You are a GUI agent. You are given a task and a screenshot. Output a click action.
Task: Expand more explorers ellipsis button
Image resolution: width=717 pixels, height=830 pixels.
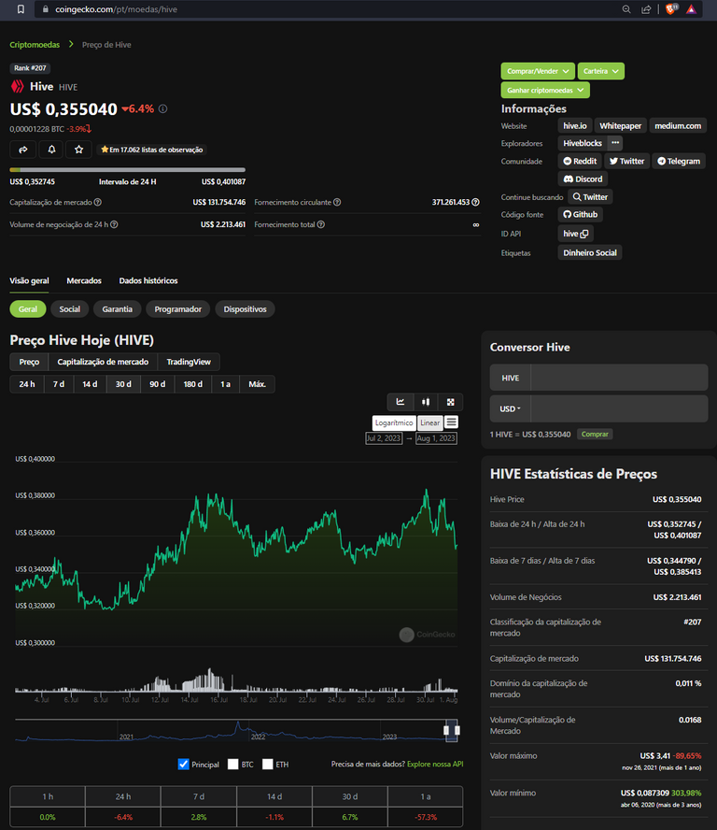[x=615, y=143]
